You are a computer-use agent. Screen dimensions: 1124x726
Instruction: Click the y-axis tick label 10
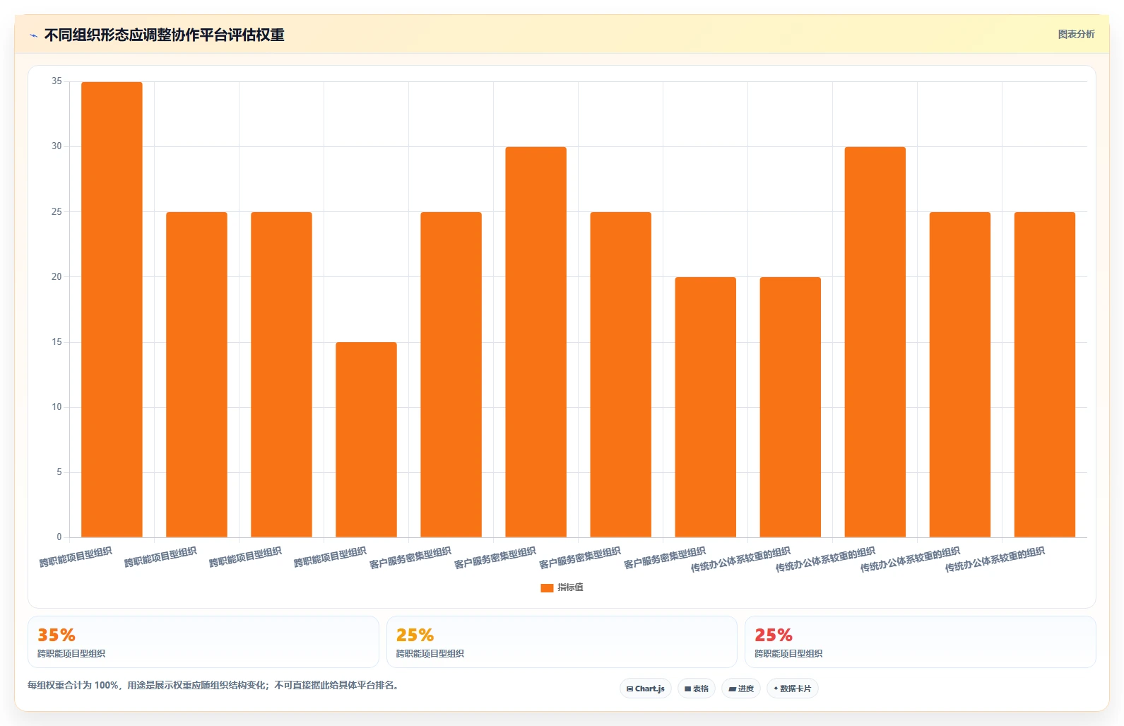click(57, 407)
